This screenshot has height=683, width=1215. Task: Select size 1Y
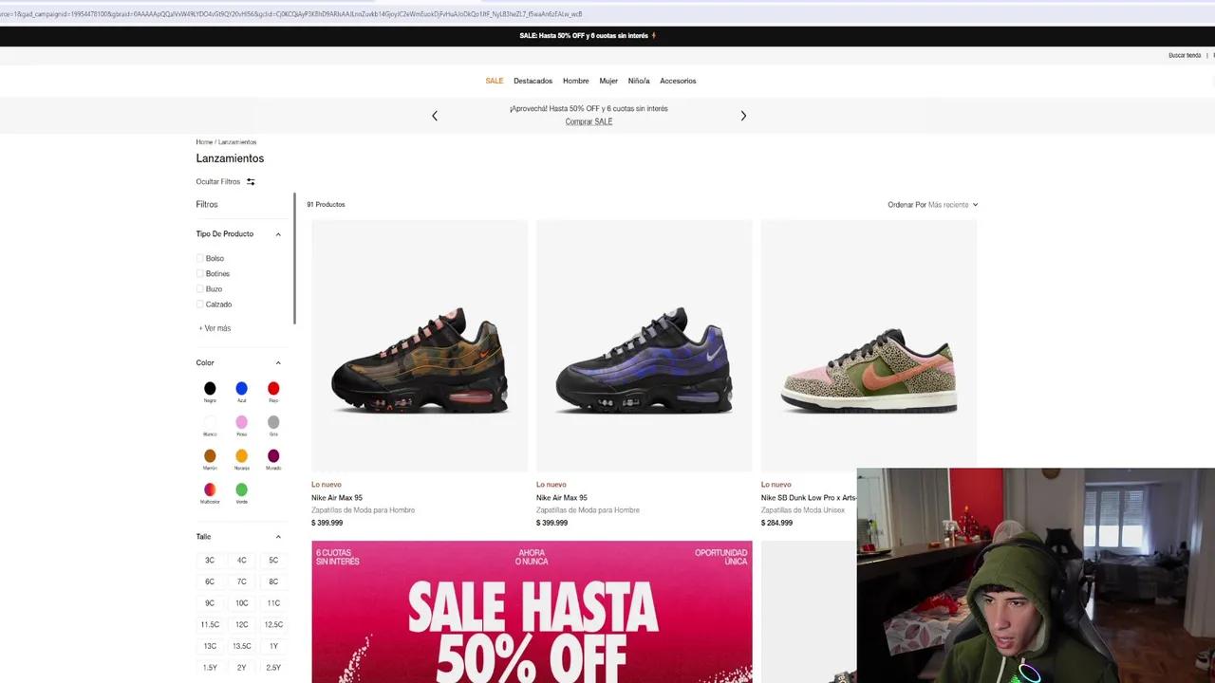coord(273,646)
